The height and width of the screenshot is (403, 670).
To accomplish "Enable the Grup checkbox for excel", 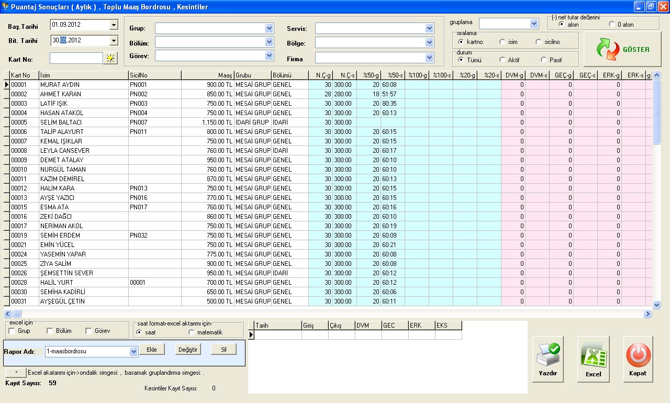I will click(12, 331).
